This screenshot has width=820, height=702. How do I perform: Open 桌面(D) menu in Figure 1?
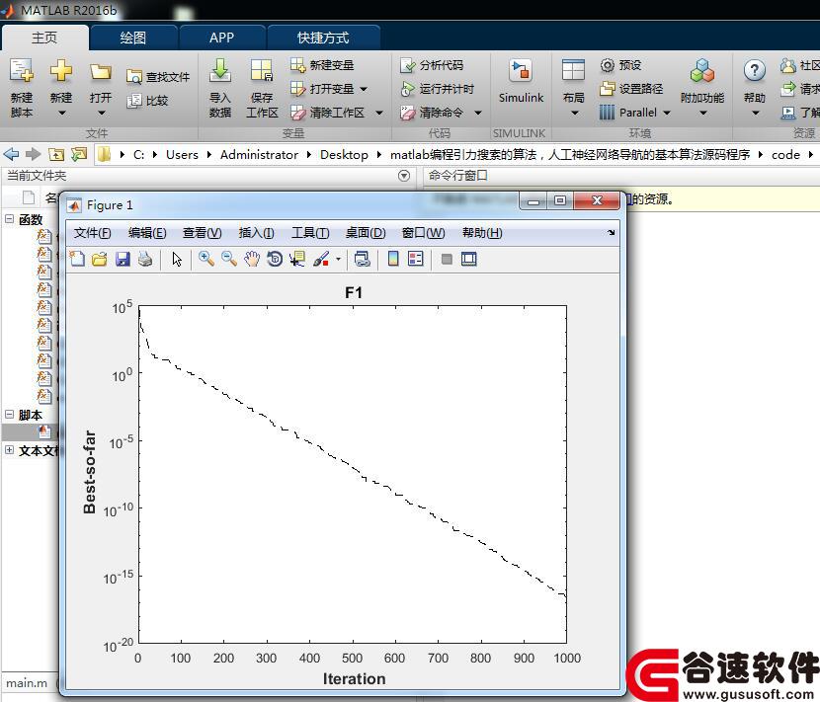(366, 233)
